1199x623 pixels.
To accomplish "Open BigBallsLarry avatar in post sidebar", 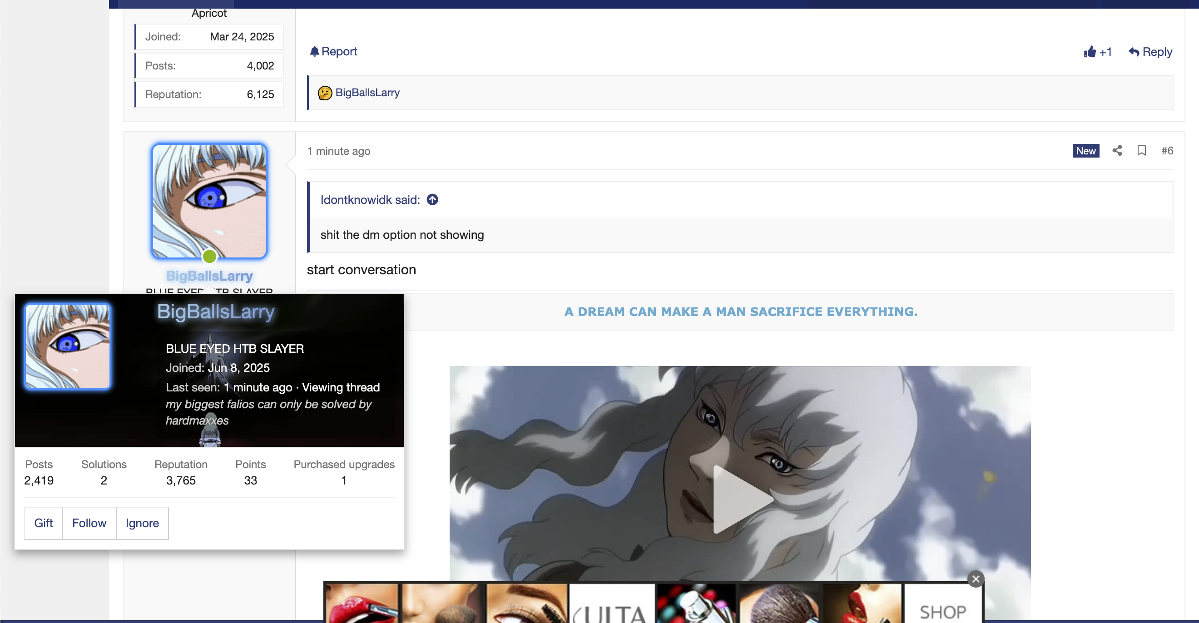I will pyautogui.click(x=209, y=201).
